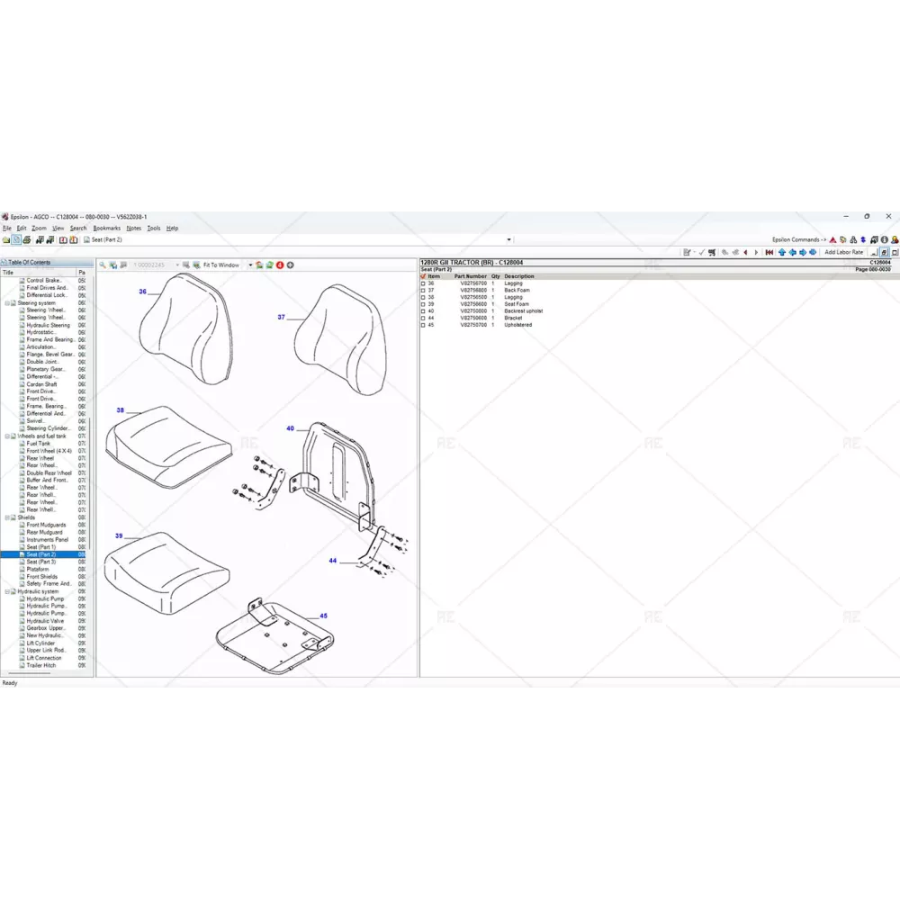The height and width of the screenshot is (900, 900).
Task: Open the Bookmarks menu
Action: [106, 229]
